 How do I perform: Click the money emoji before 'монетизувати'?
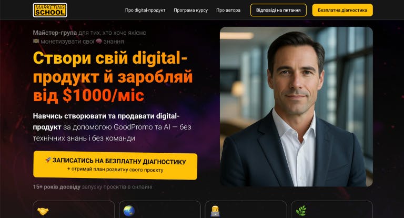(36, 41)
